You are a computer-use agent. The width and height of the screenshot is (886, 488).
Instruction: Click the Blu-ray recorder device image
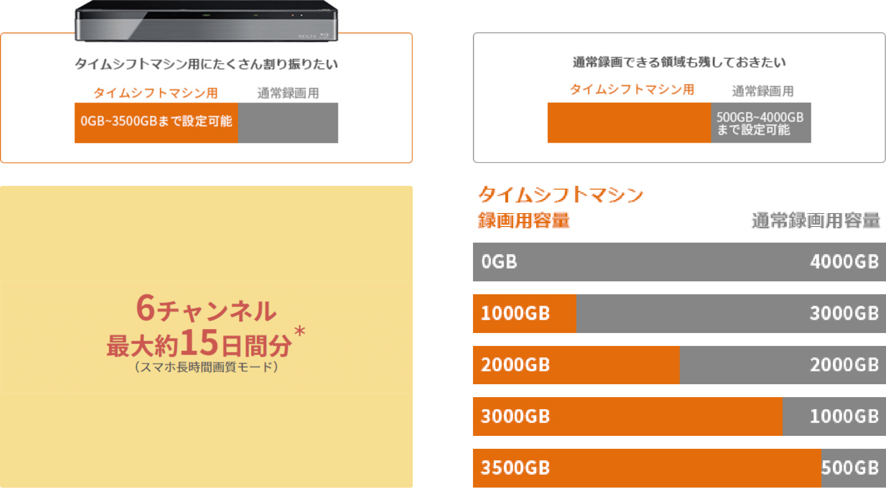[206, 21]
